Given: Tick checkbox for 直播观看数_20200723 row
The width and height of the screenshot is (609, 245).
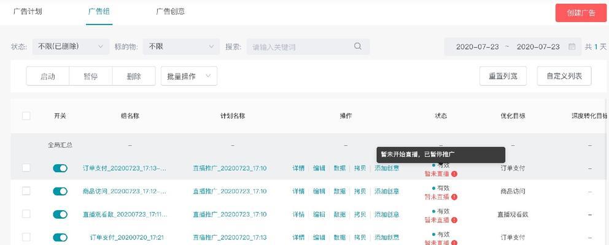Looking at the screenshot, I should pos(26,214).
